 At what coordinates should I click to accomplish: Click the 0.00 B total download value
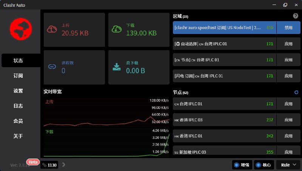(x=136, y=71)
